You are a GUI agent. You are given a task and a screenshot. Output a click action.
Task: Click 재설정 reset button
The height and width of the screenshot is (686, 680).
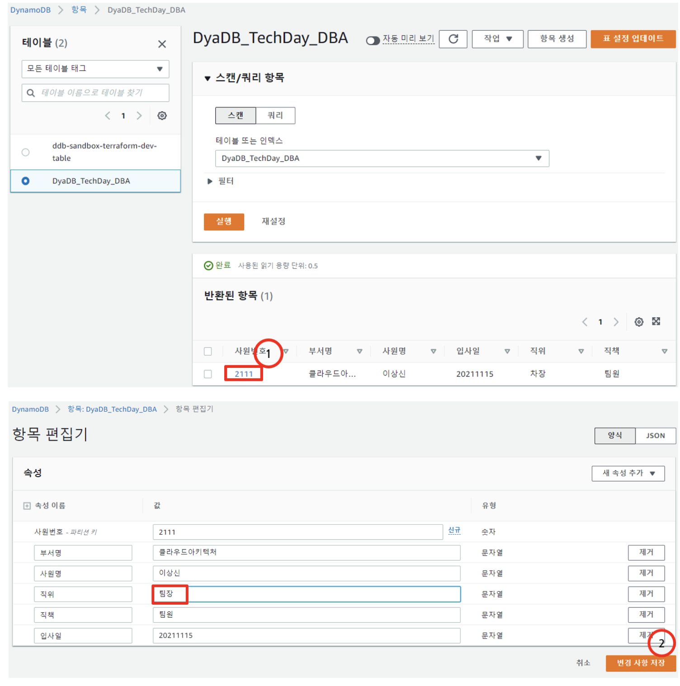[274, 221]
